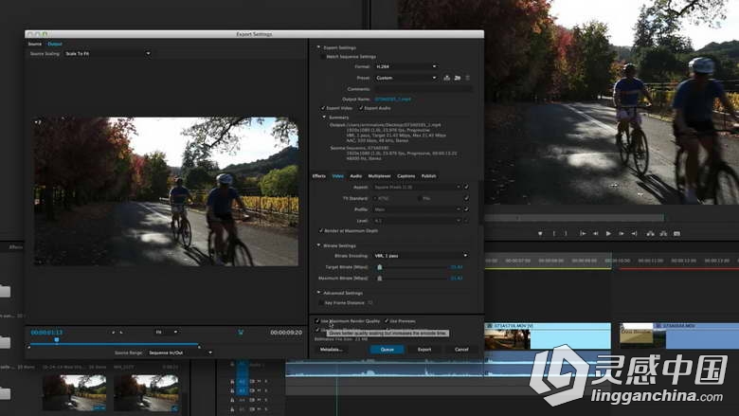
Task: Open the Effects tab
Action: 319,176
